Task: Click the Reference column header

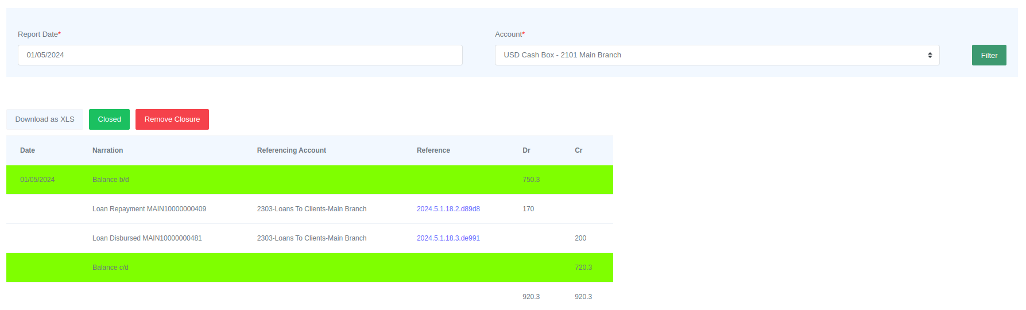Action: pyautogui.click(x=433, y=150)
